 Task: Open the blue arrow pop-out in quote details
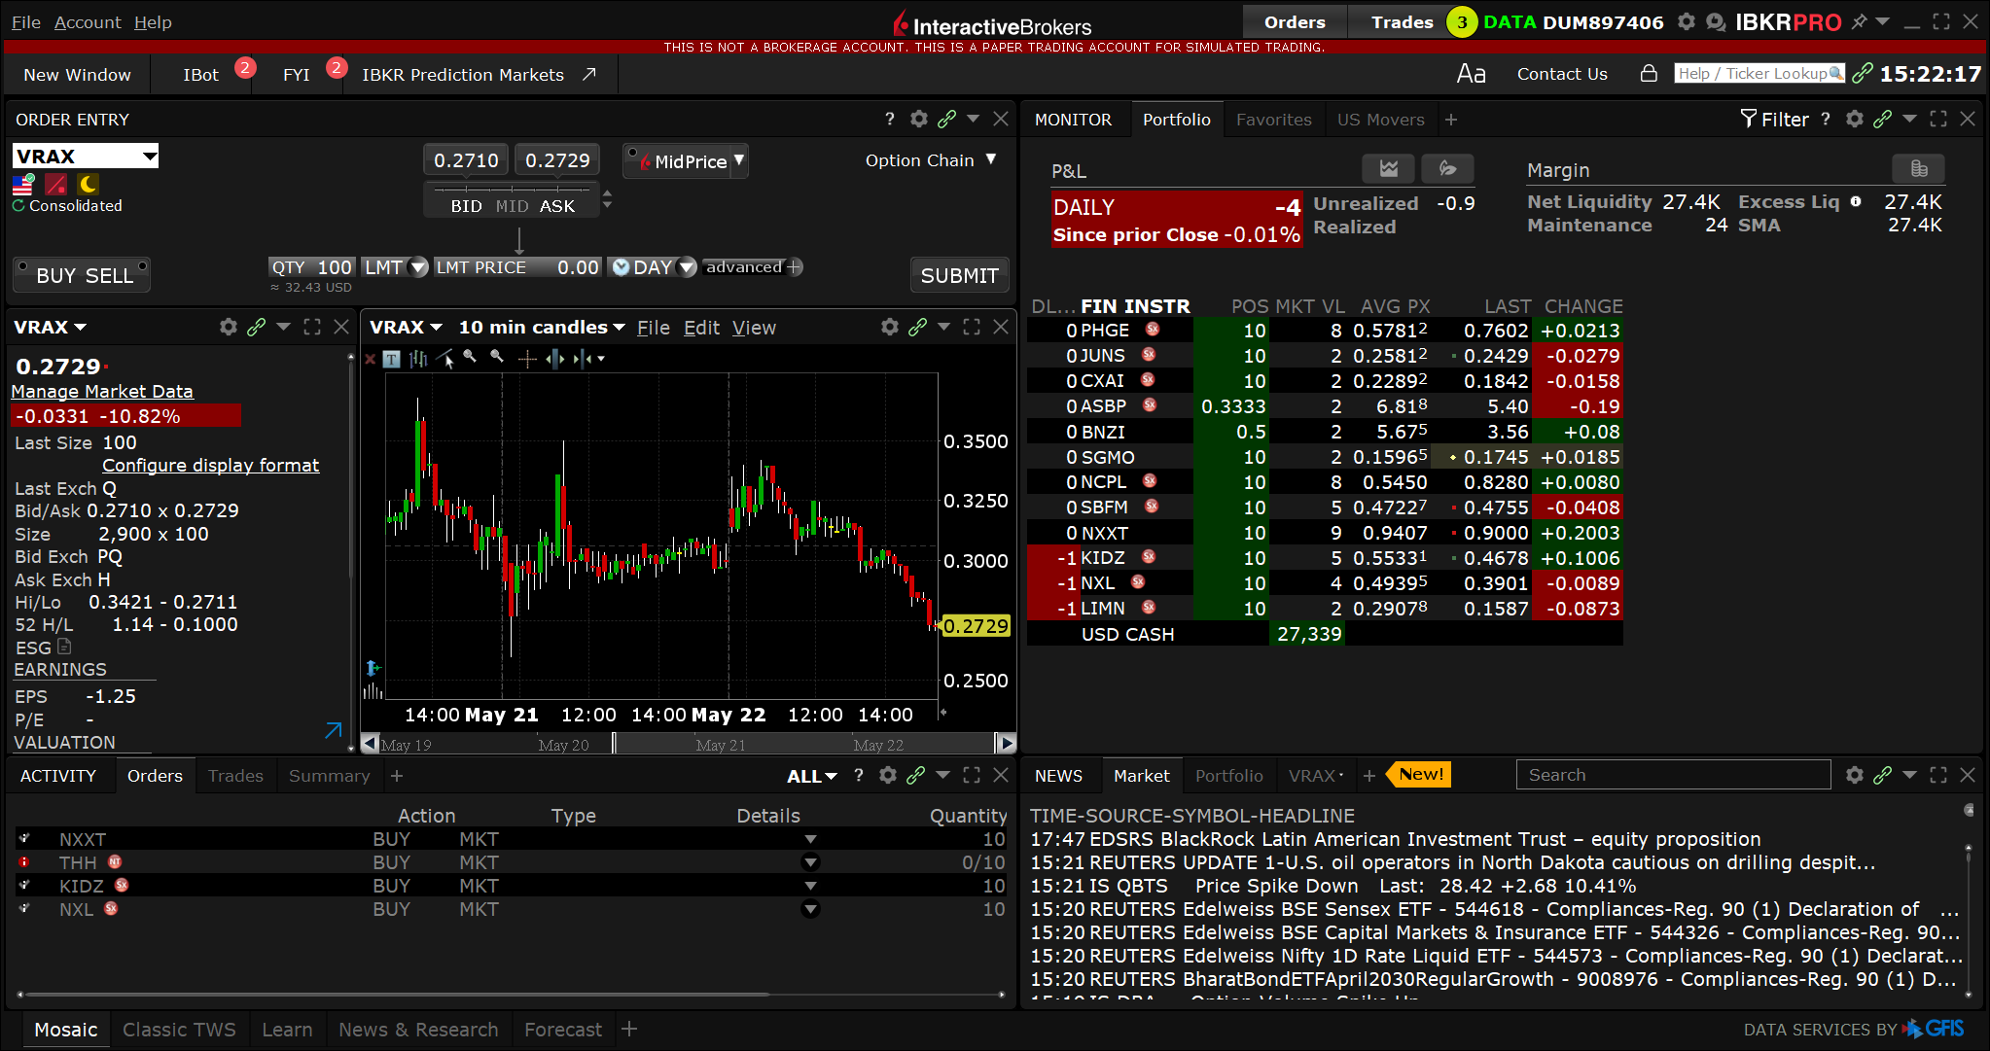(x=333, y=730)
